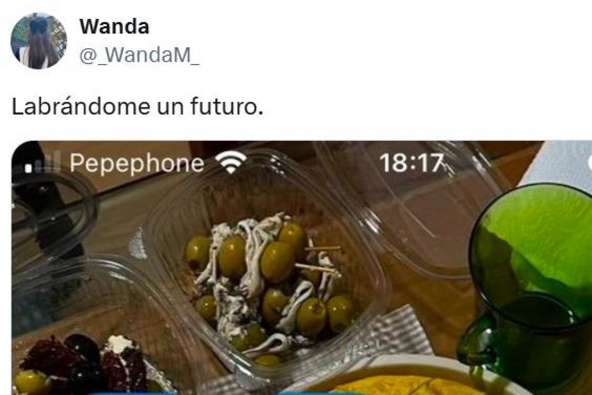Click the empty clear plastic lid
Viewport: 592px width, 395px height.
[x=409, y=207]
